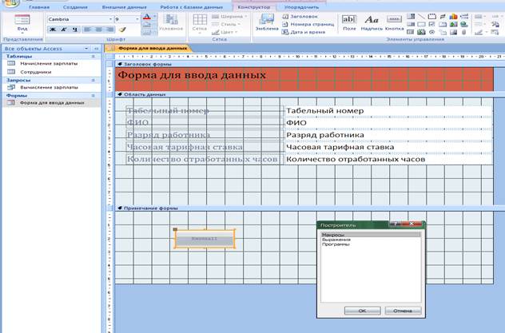Select the unbound object frame icon
The height and width of the screenshot is (333, 505).
tap(454, 24)
